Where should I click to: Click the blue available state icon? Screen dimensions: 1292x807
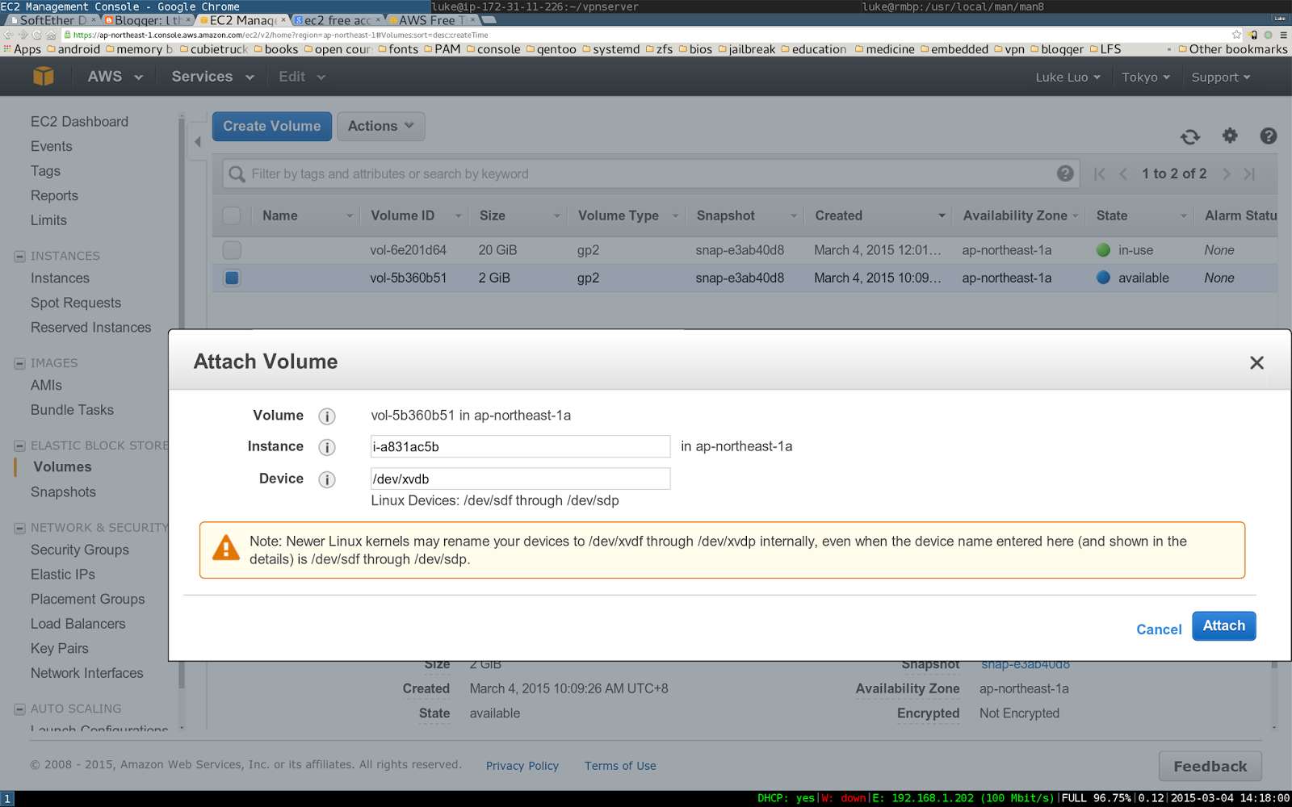[1103, 278]
